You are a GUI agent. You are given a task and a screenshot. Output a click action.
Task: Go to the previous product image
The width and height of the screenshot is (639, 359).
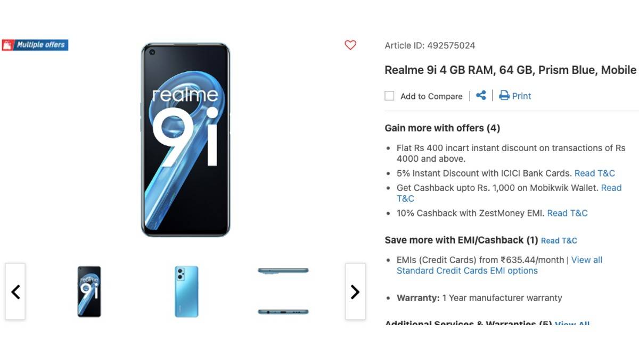click(15, 291)
